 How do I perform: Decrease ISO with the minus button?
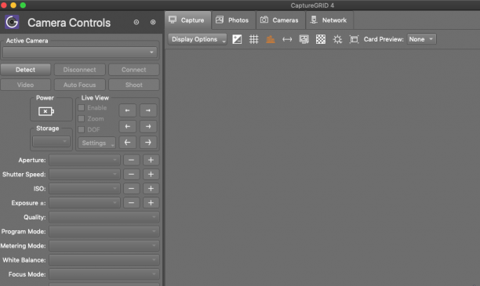(131, 188)
